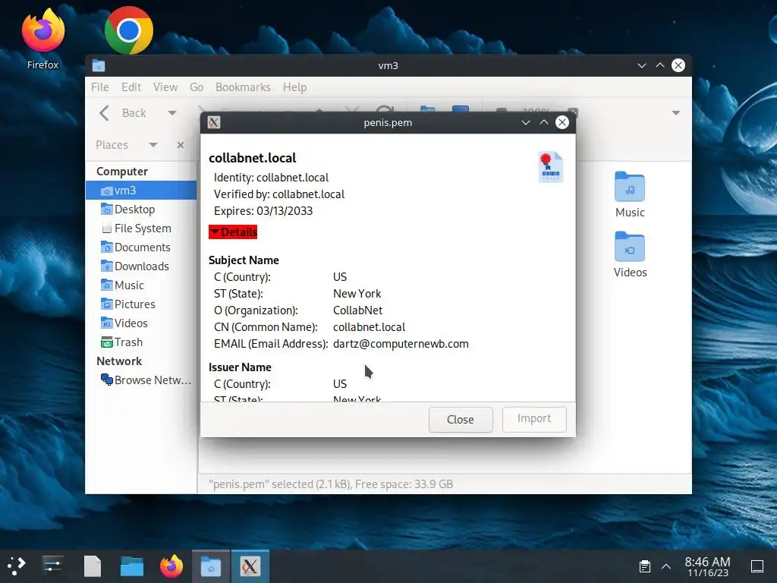The height and width of the screenshot is (583, 777).
Task: Select Desktop in the Places sidebar
Action: point(141,210)
